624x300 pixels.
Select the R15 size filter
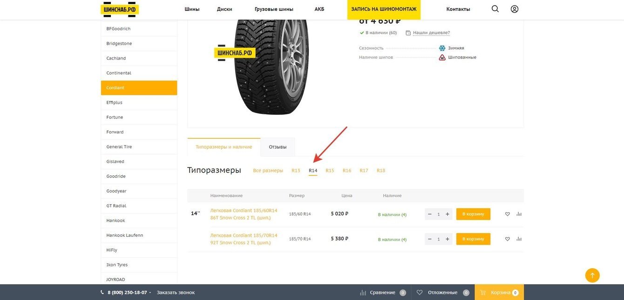click(330, 171)
